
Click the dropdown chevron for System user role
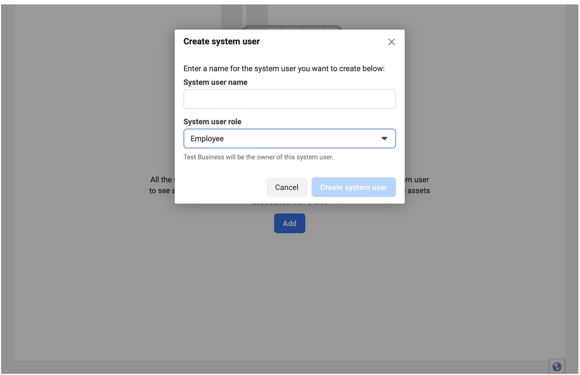point(383,138)
